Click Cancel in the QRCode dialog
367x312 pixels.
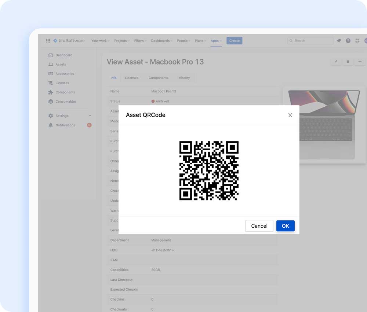coord(259,226)
